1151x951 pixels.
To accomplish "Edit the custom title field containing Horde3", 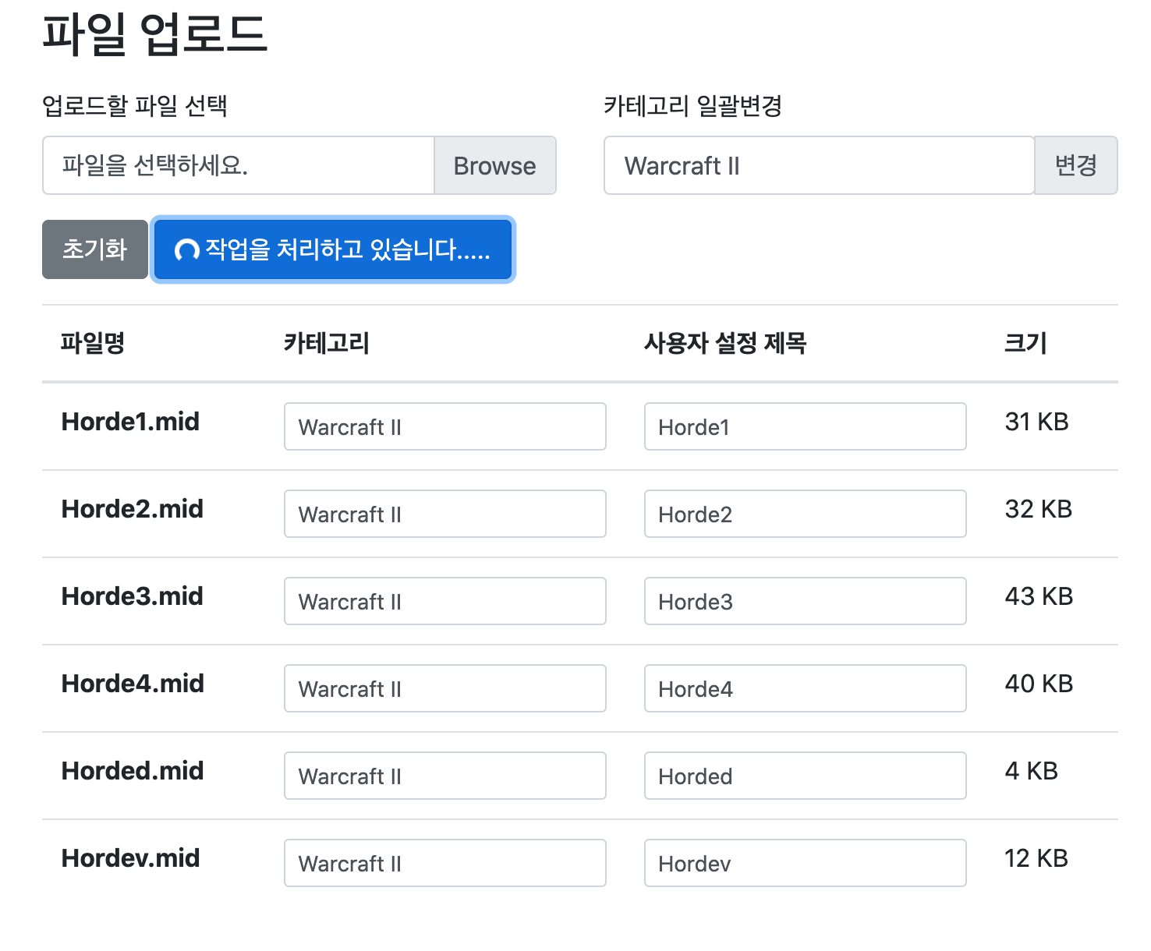I will pyautogui.click(x=805, y=601).
